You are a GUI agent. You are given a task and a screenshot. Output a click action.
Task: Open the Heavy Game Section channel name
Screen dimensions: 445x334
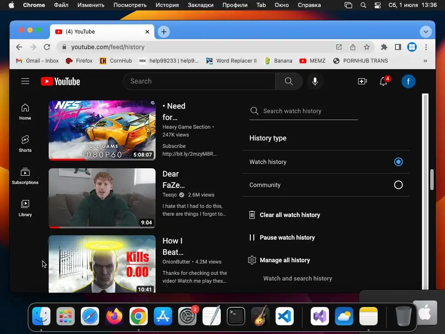point(186,127)
